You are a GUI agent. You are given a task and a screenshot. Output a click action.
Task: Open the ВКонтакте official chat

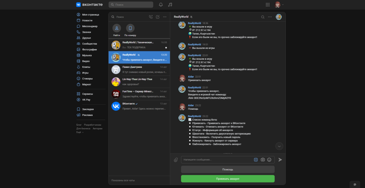[139, 106]
